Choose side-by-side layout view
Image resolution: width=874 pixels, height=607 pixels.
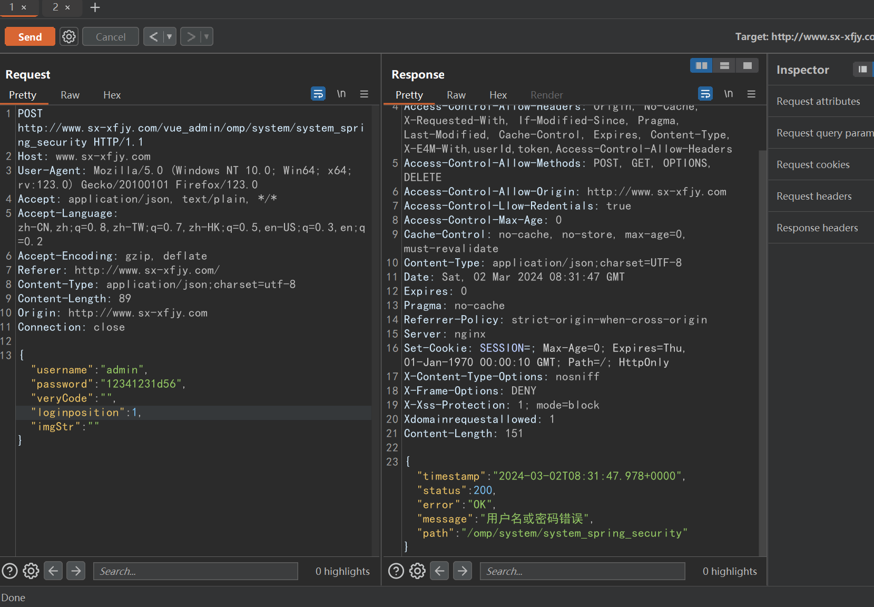pos(701,65)
